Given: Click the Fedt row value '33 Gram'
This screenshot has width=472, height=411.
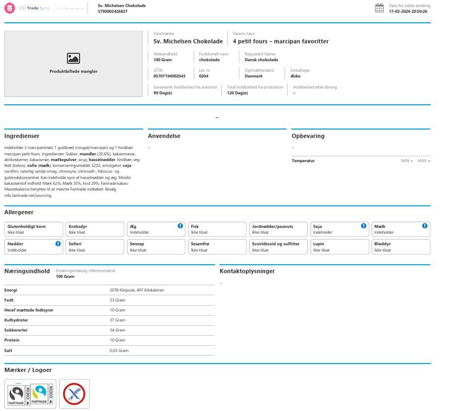Looking at the screenshot, I should 117,300.
